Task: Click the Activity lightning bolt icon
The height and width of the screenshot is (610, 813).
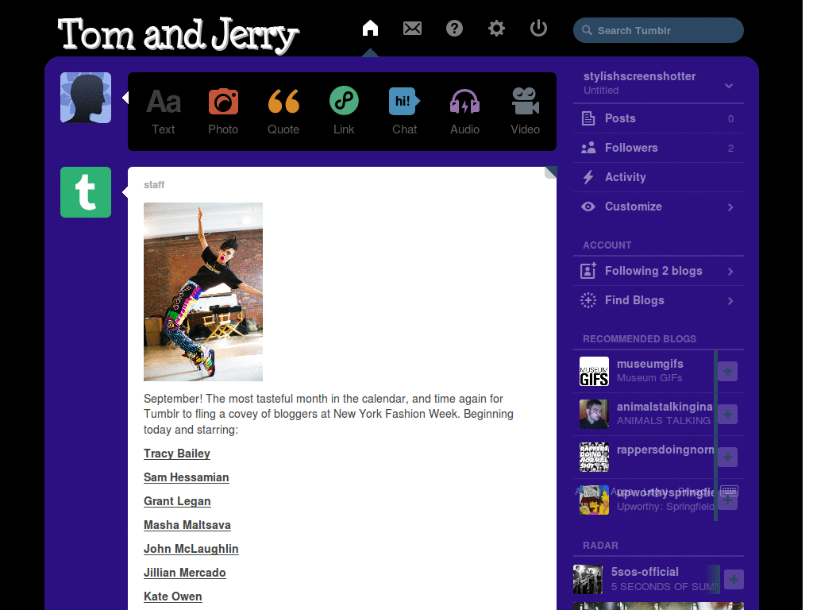Action: [588, 177]
